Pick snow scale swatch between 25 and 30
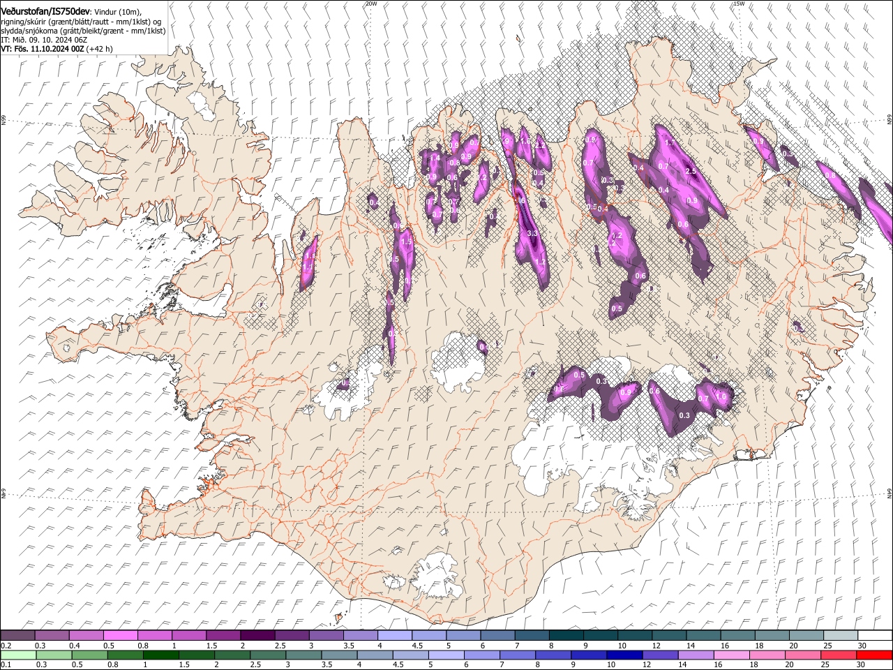Screen dimensions: 893x670 (x=840, y=636)
